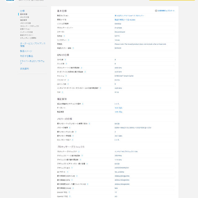Click the TDP help icon
The image size is (198, 198).
click(x=62, y=92)
